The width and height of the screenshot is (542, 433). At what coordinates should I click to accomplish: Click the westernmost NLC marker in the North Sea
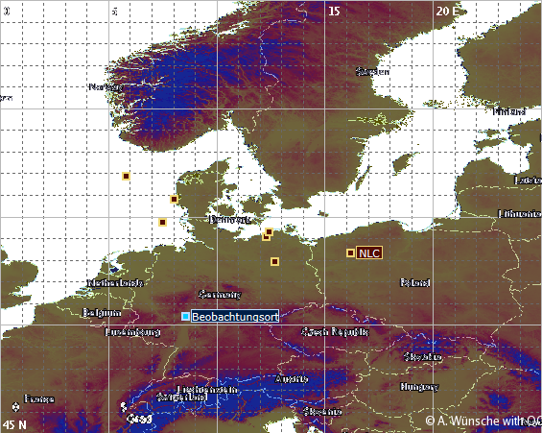click(126, 177)
